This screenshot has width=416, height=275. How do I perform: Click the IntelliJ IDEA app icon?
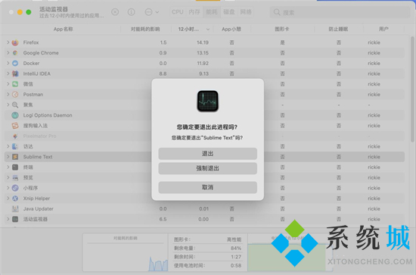point(15,73)
